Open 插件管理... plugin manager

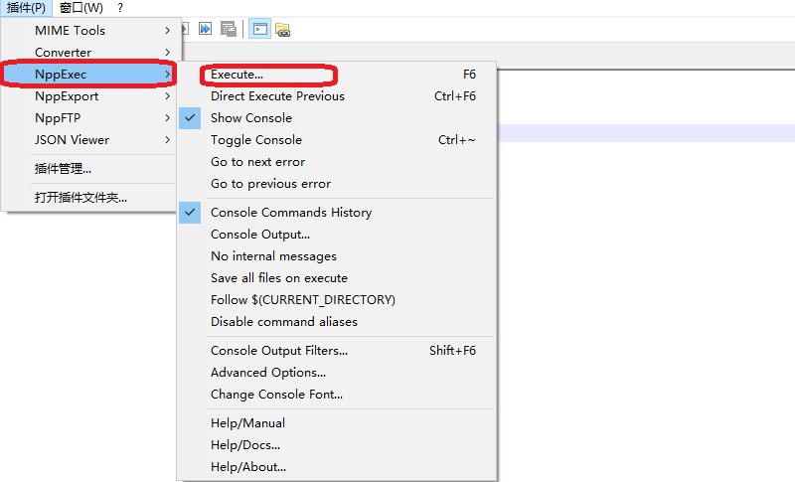89,169
